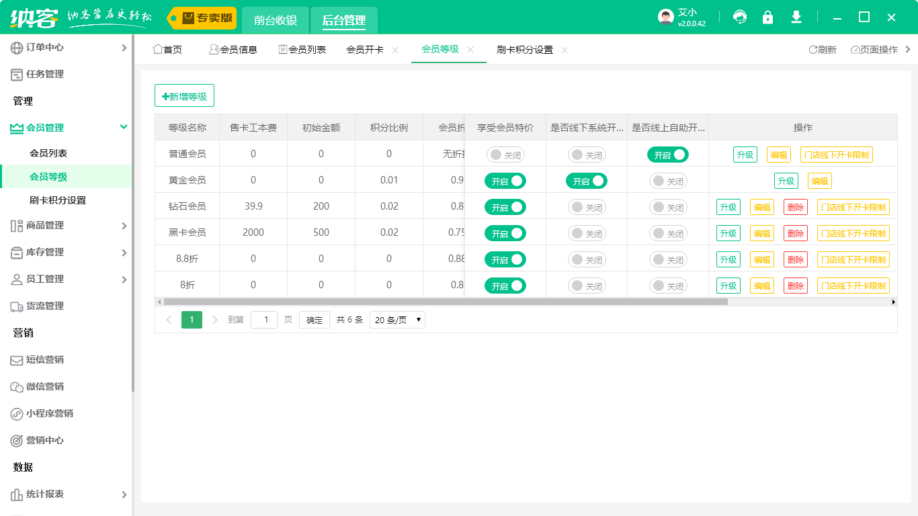The image size is (918, 516).
Task: Open the task management (任务管理) item
Action: coord(44,74)
